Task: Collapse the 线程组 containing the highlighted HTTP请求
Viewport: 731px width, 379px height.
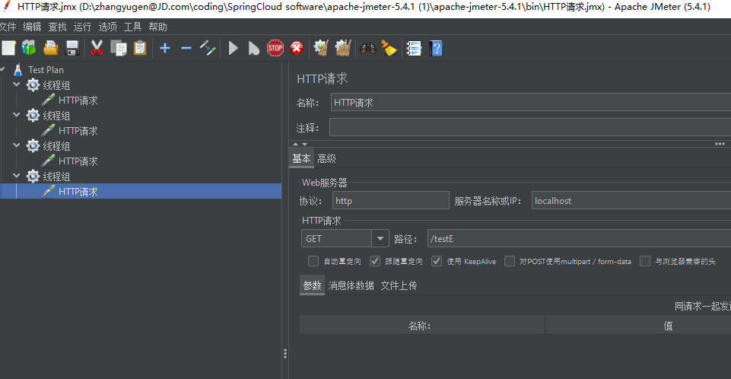Action: [16, 177]
